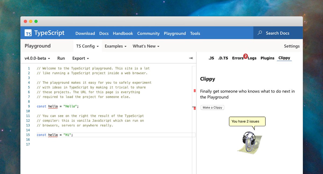323x174 pixels.
Task: Click line number 9 in the gutter
Action: [x=29, y=106]
